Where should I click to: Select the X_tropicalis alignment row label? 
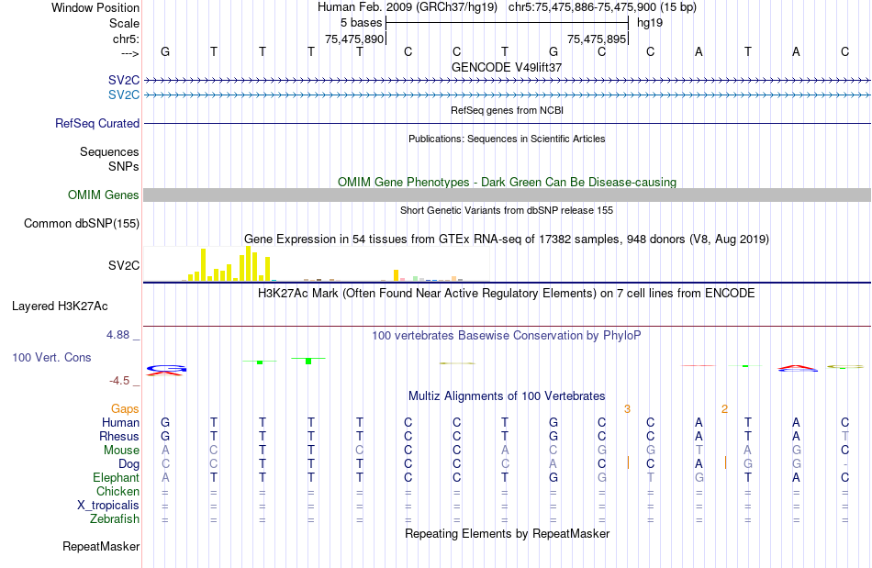tap(108, 506)
